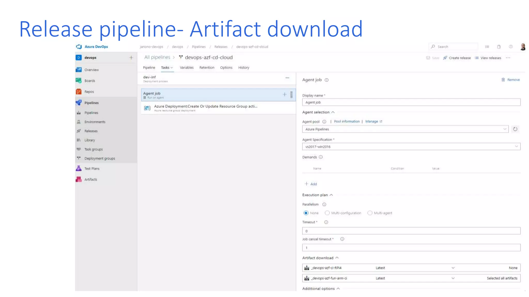Open dev-inf stage more options ellipsis
529x297 pixels.
click(x=287, y=78)
